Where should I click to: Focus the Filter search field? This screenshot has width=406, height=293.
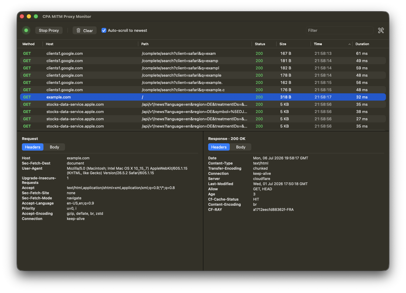coord(339,30)
